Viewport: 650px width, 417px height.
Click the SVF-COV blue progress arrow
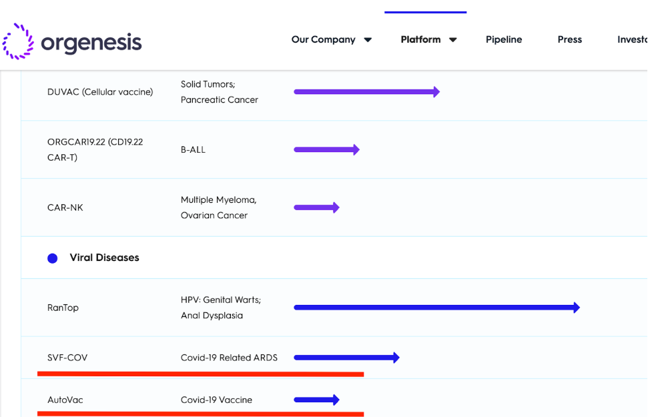[x=346, y=358]
